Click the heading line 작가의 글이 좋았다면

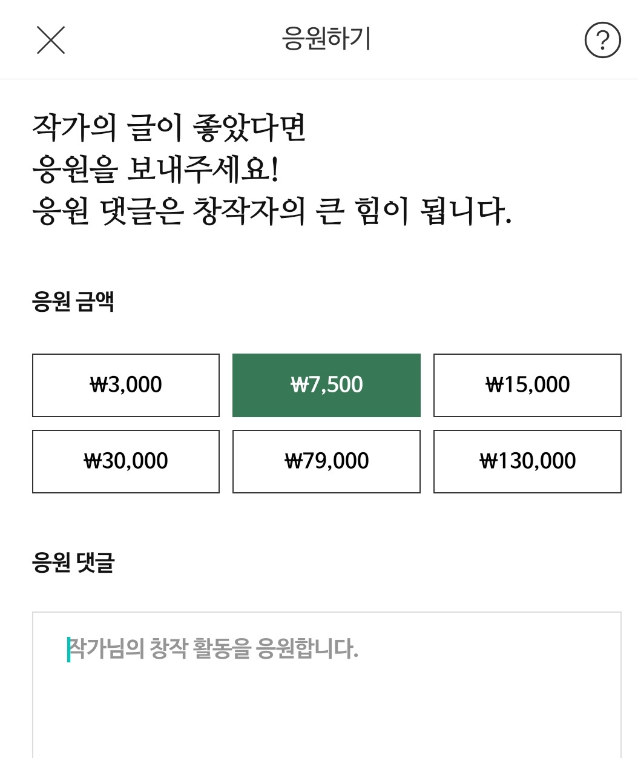(169, 128)
